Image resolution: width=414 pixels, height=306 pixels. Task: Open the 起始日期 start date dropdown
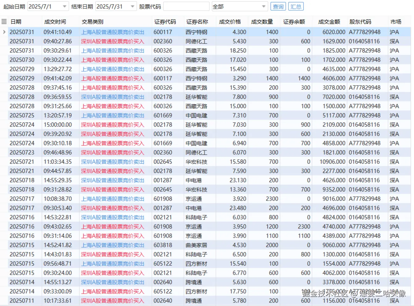pos(65,6)
